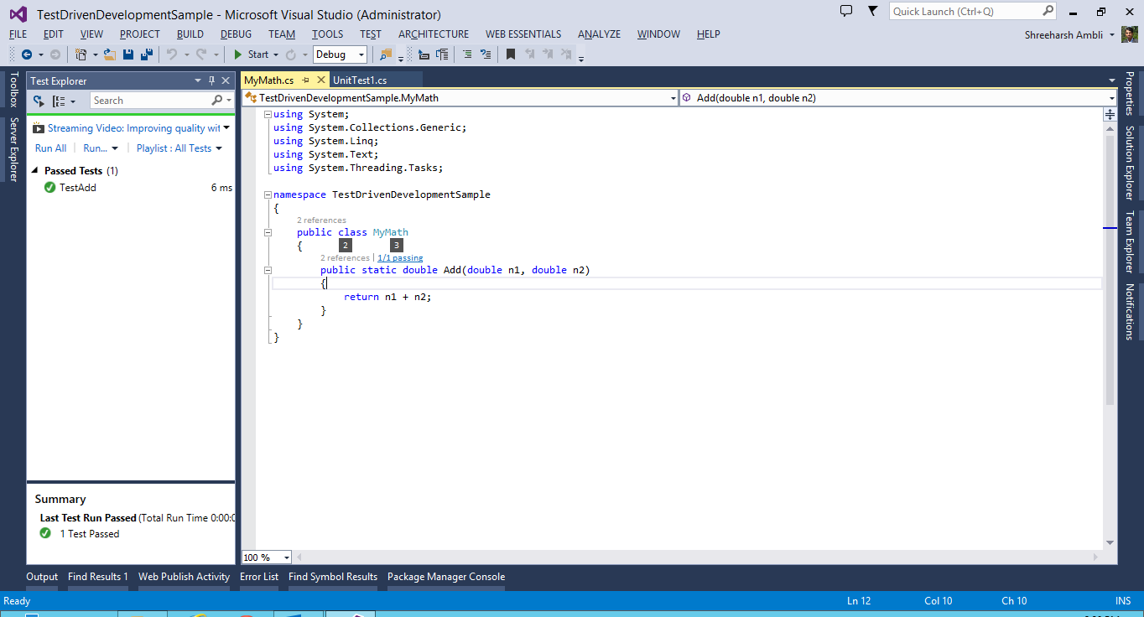
Task: Click the bookmark icon in toolbar
Action: pyautogui.click(x=510, y=54)
